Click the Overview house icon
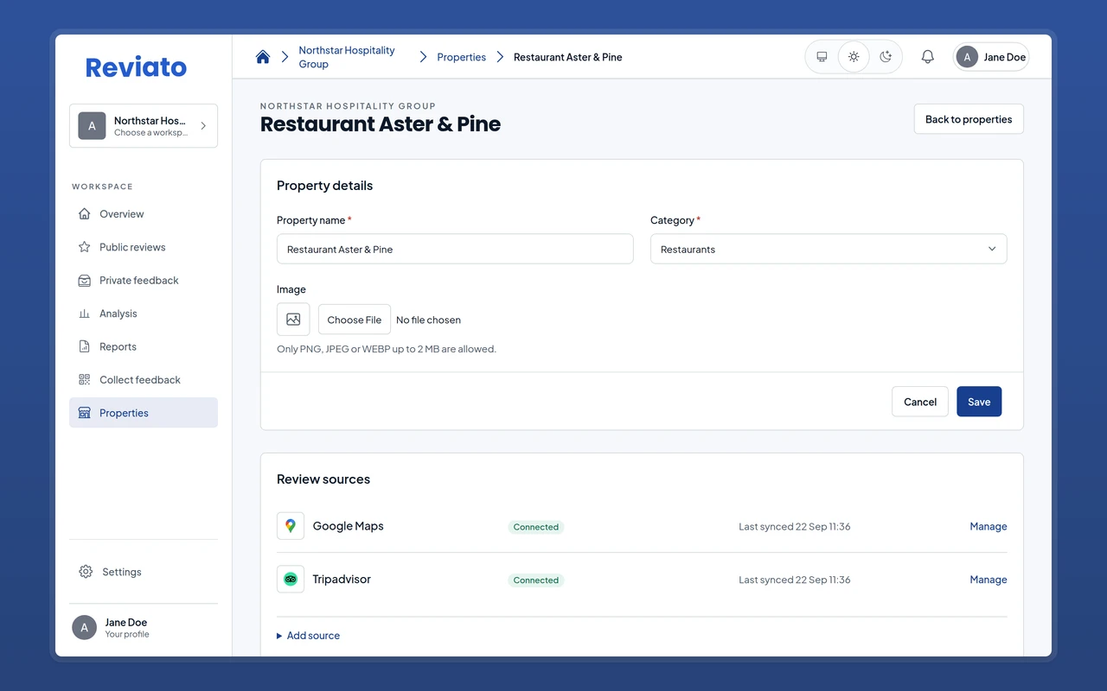Screen dimensions: 1107x691 (x=84, y=214)
